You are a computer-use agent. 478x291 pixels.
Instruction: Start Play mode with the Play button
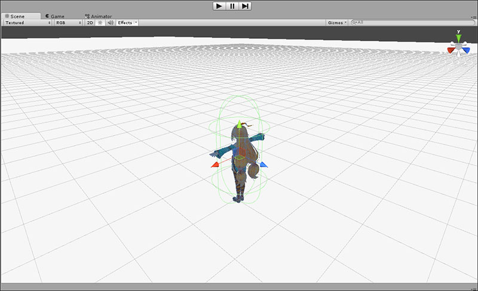point(219,6)
